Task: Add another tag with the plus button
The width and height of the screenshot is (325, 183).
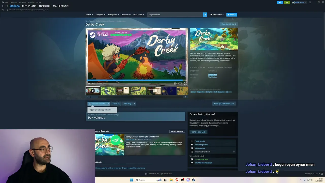Action: (x=230, y=92)
